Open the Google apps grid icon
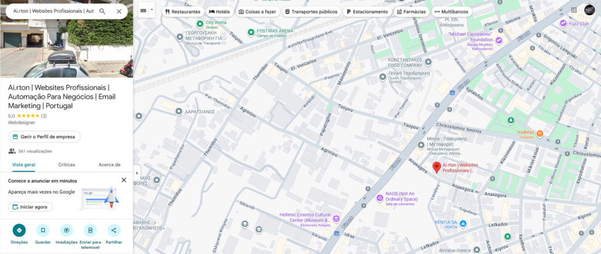 click(x=574, y=11)
